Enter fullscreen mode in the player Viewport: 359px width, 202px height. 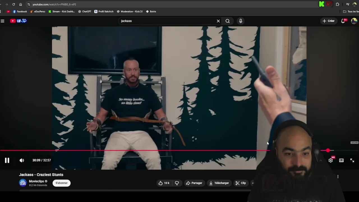point(352,160)
